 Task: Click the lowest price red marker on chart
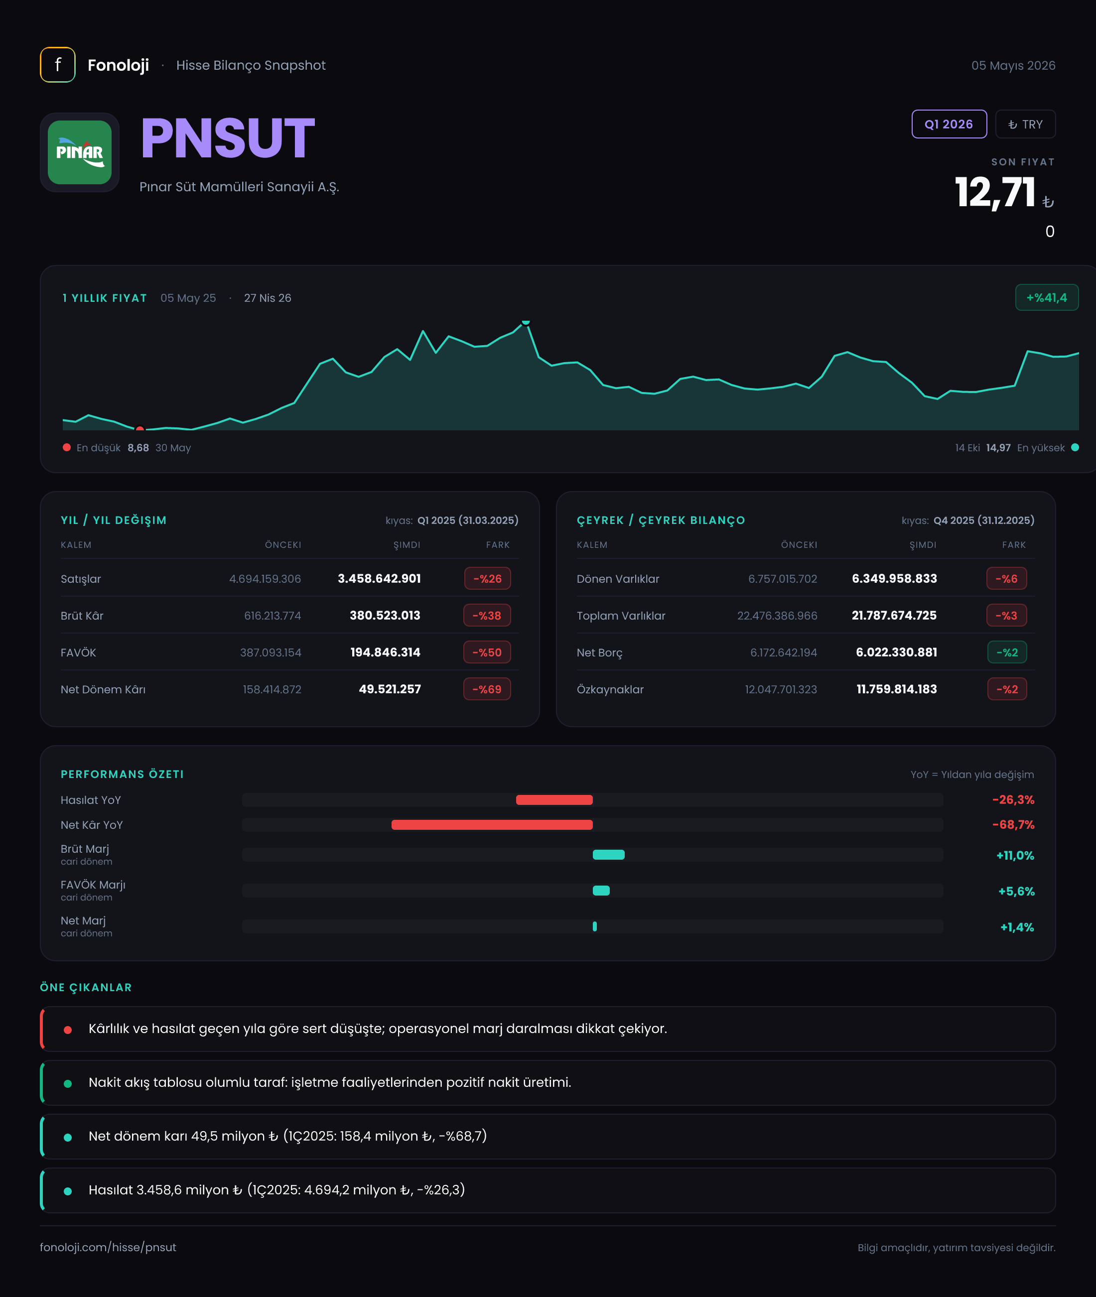(x=140, y=429)
